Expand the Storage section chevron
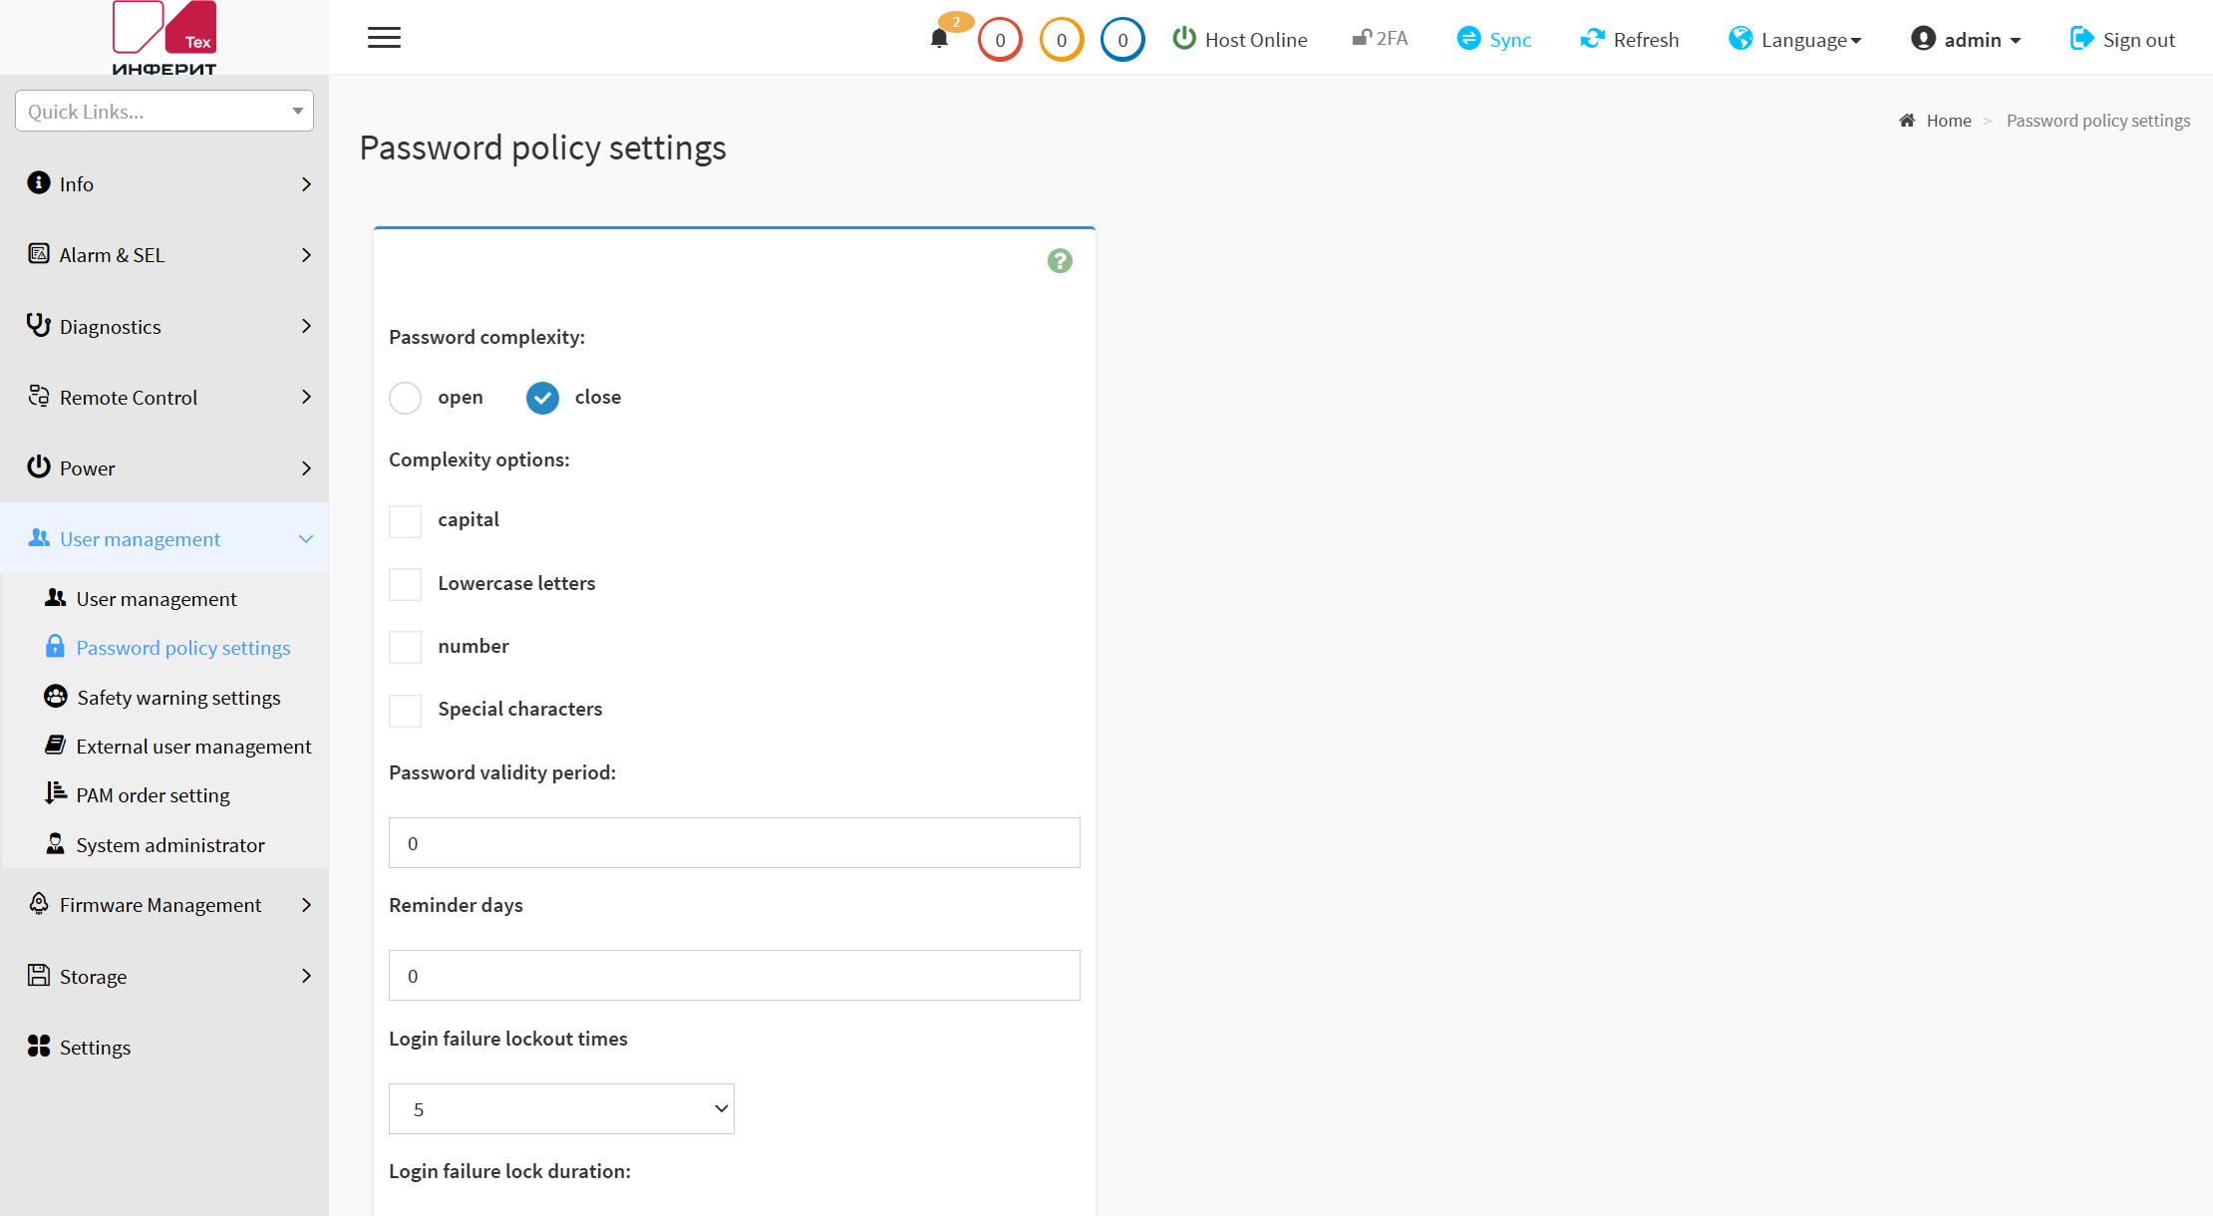Screen dimensions: 2213x1216 (306, 976)
